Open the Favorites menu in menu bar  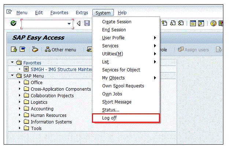pos(59,13)
